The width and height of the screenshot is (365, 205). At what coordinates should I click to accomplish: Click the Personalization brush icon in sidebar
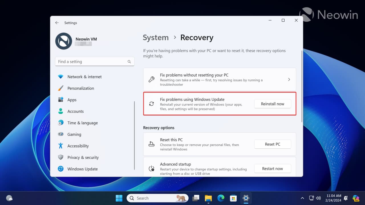(x=61, y=88)
